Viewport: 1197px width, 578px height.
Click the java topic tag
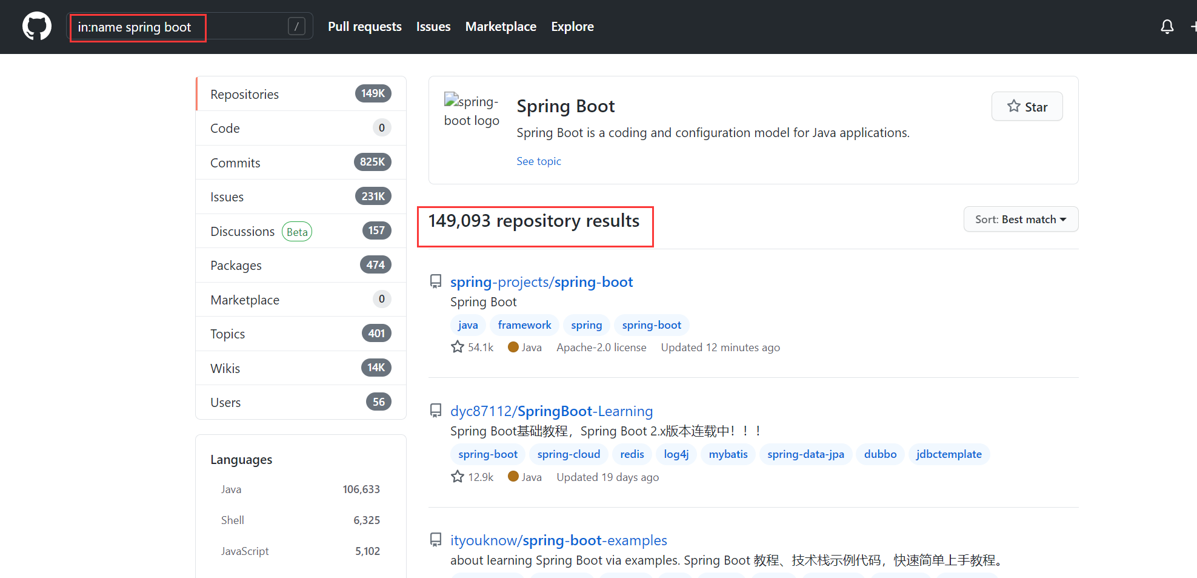pos(468,325)
